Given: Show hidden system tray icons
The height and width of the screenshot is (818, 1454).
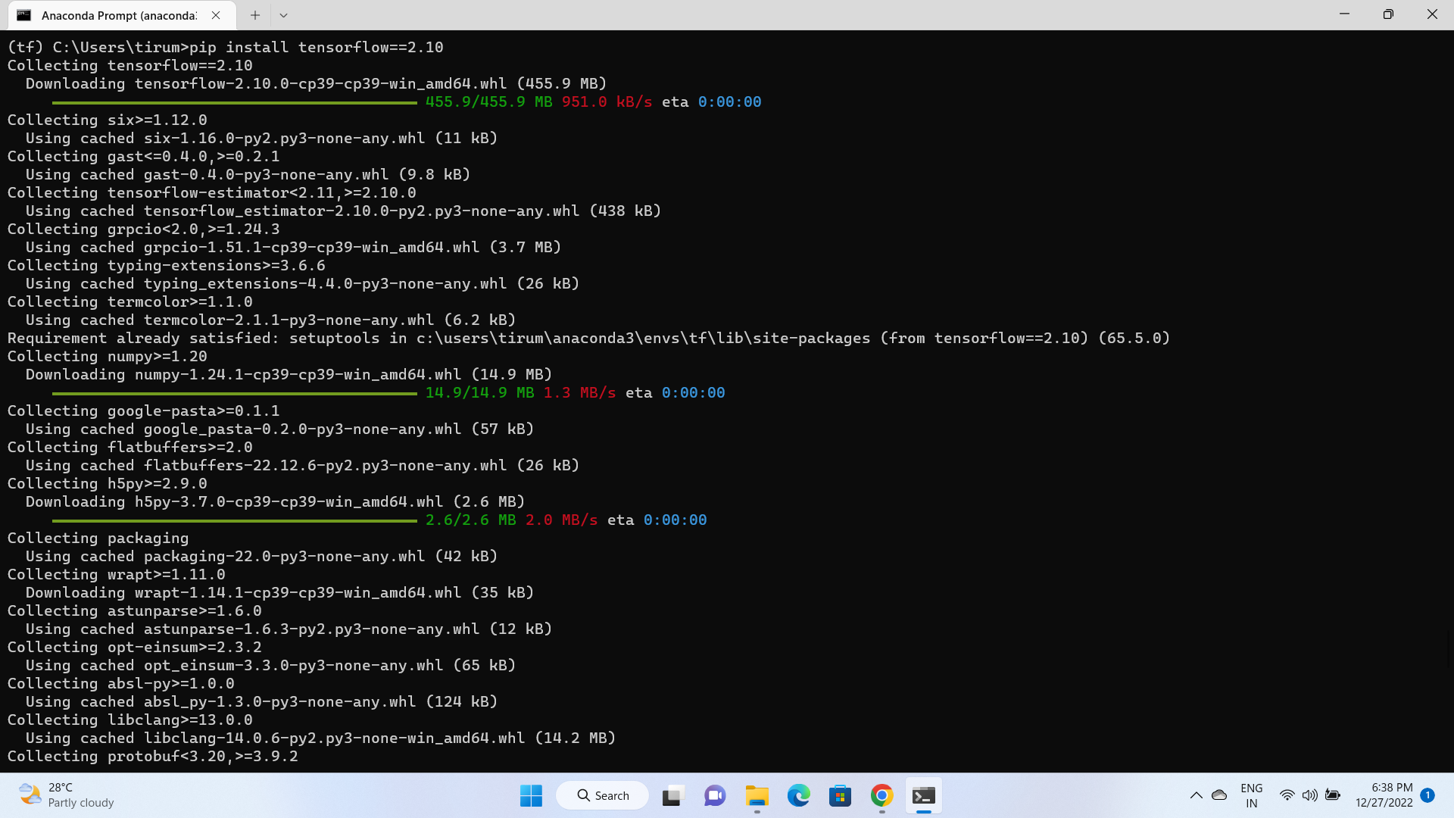Looking at the screenshot, I should 1197,795.
